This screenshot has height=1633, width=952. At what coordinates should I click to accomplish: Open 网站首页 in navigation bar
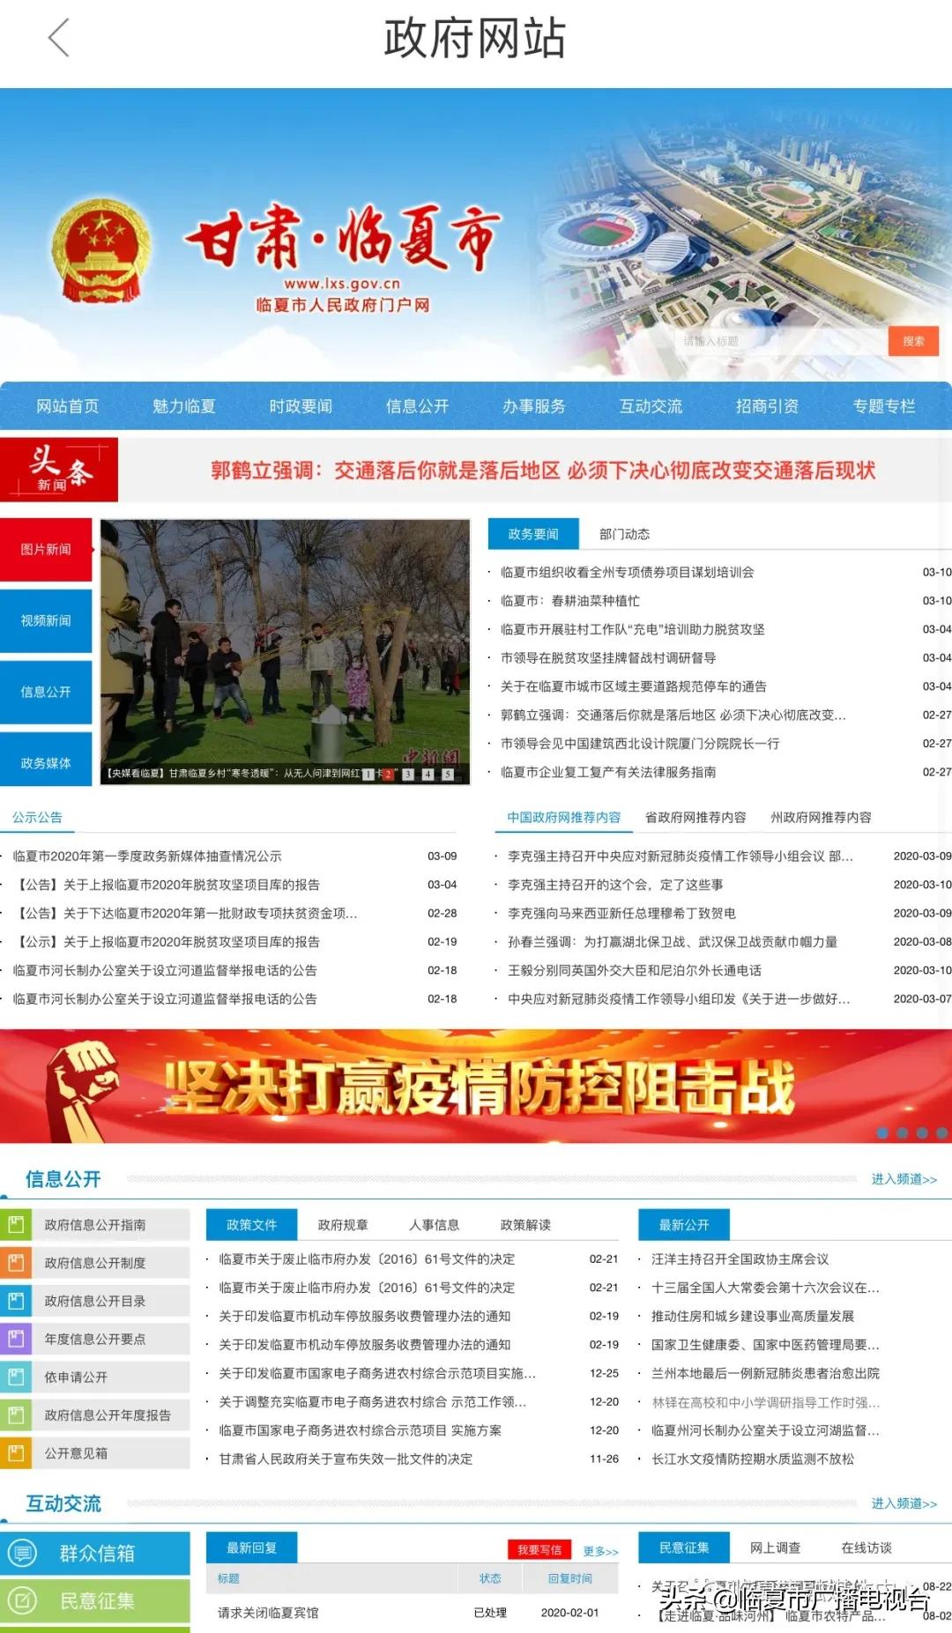(x=67, y=406)
